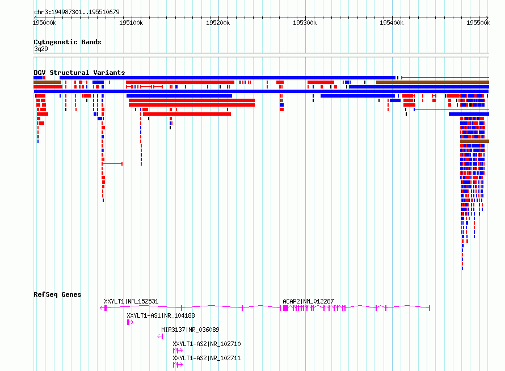The image size is (505, 371).
Task: Click the ACAP2|NM_012287 gene label
Action: (x=308, y=301)
